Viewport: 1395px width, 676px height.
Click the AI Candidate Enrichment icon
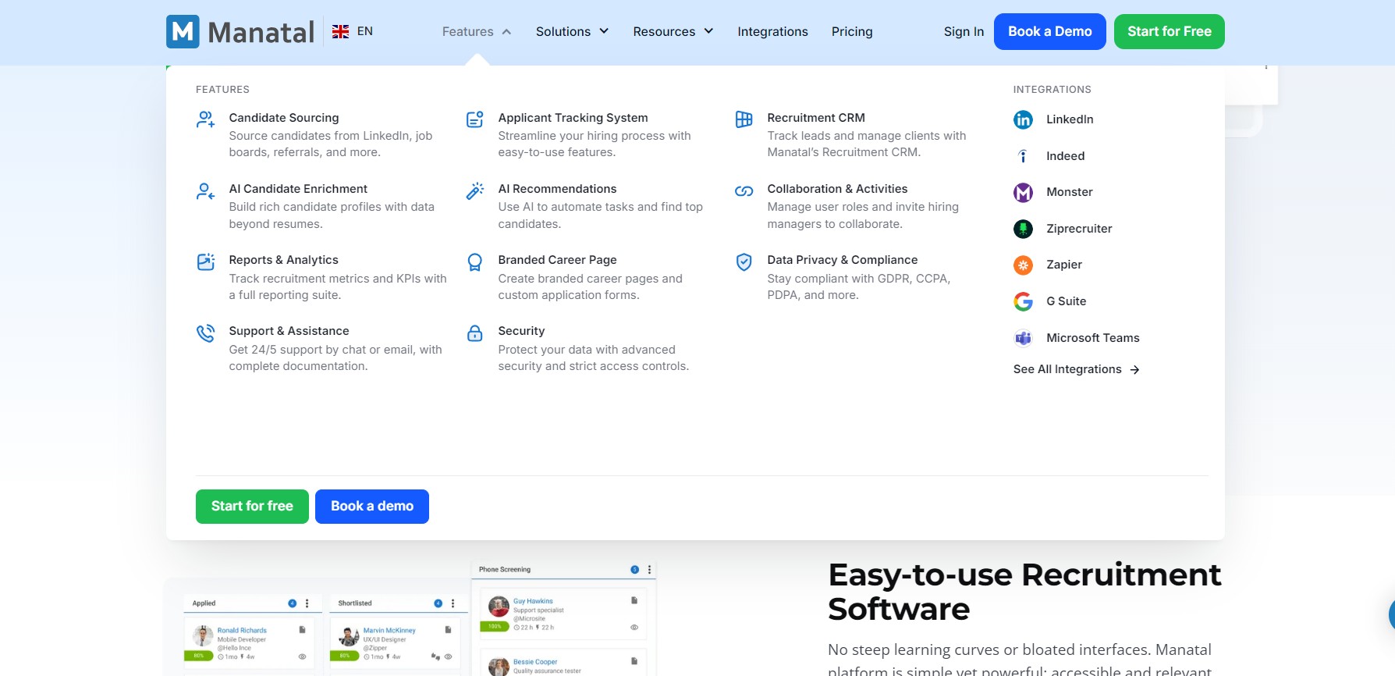pos(205,190)
